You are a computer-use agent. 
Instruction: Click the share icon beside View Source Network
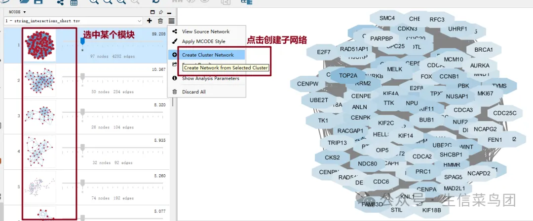pos(175,32)
